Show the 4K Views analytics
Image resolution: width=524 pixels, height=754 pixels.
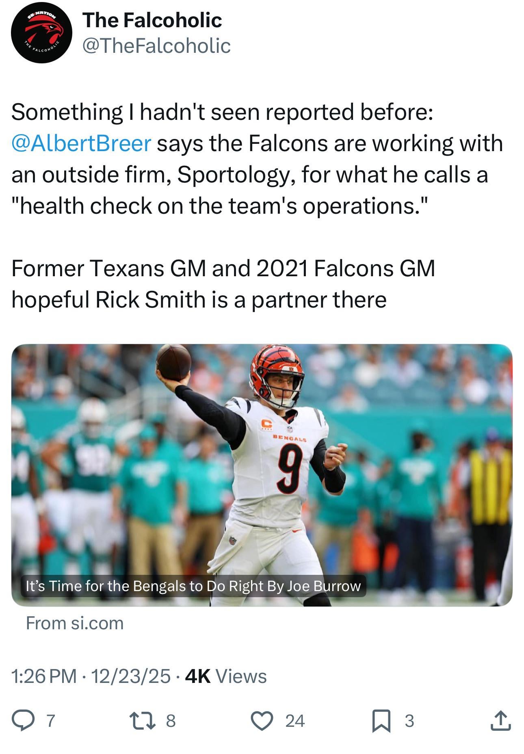coord(226,676)
